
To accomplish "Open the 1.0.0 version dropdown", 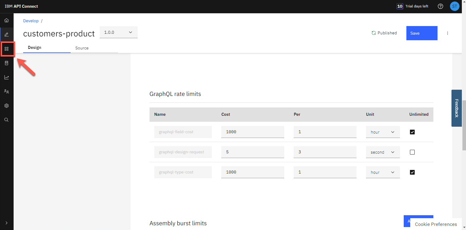I will click(118, 32).
